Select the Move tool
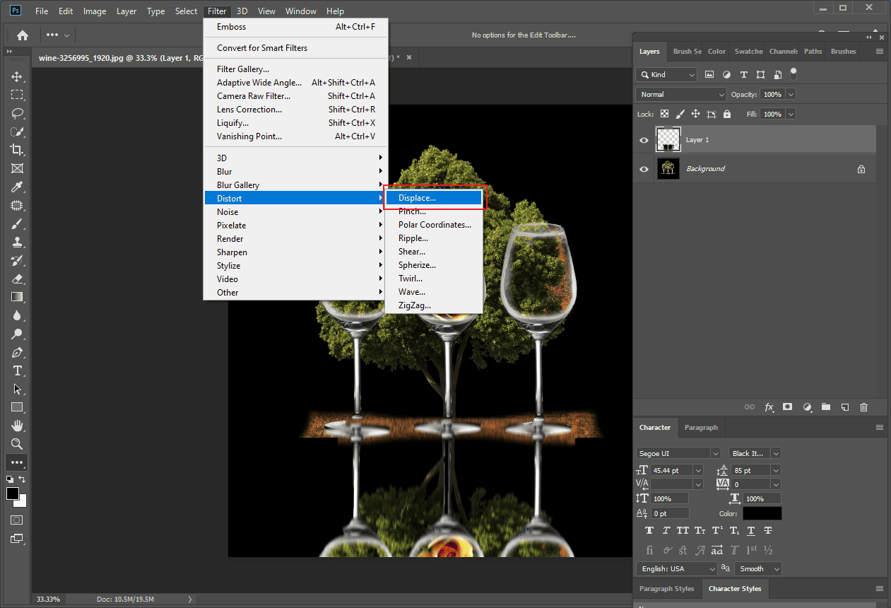 point(16,76)
